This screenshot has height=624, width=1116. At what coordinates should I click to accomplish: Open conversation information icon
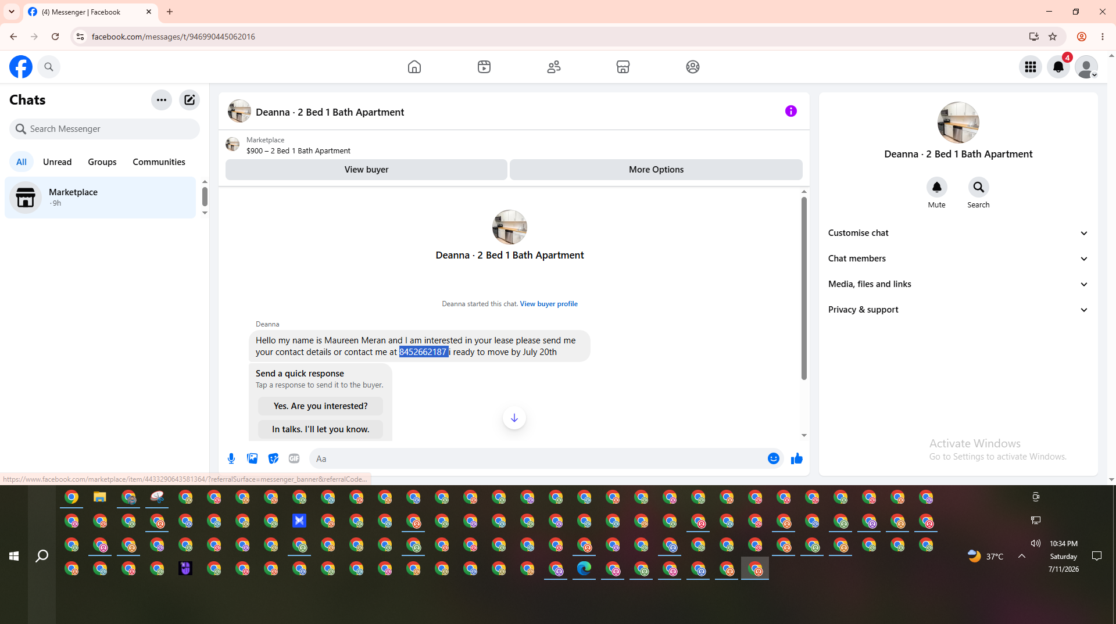coord(791,111)
